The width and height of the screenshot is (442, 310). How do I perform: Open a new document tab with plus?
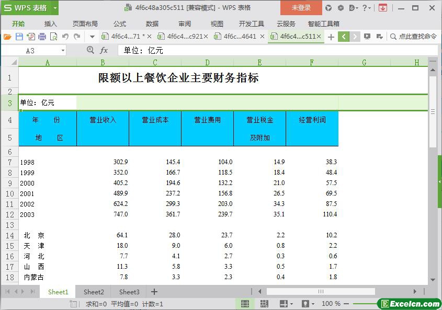(331, 37)
